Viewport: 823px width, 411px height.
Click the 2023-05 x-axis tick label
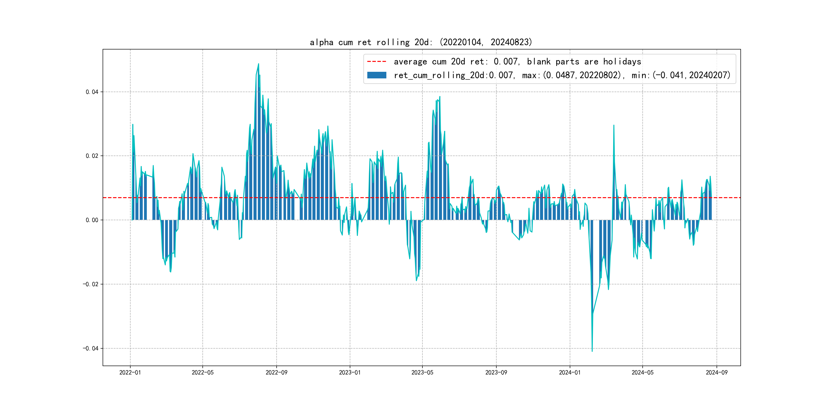[422, 372]
